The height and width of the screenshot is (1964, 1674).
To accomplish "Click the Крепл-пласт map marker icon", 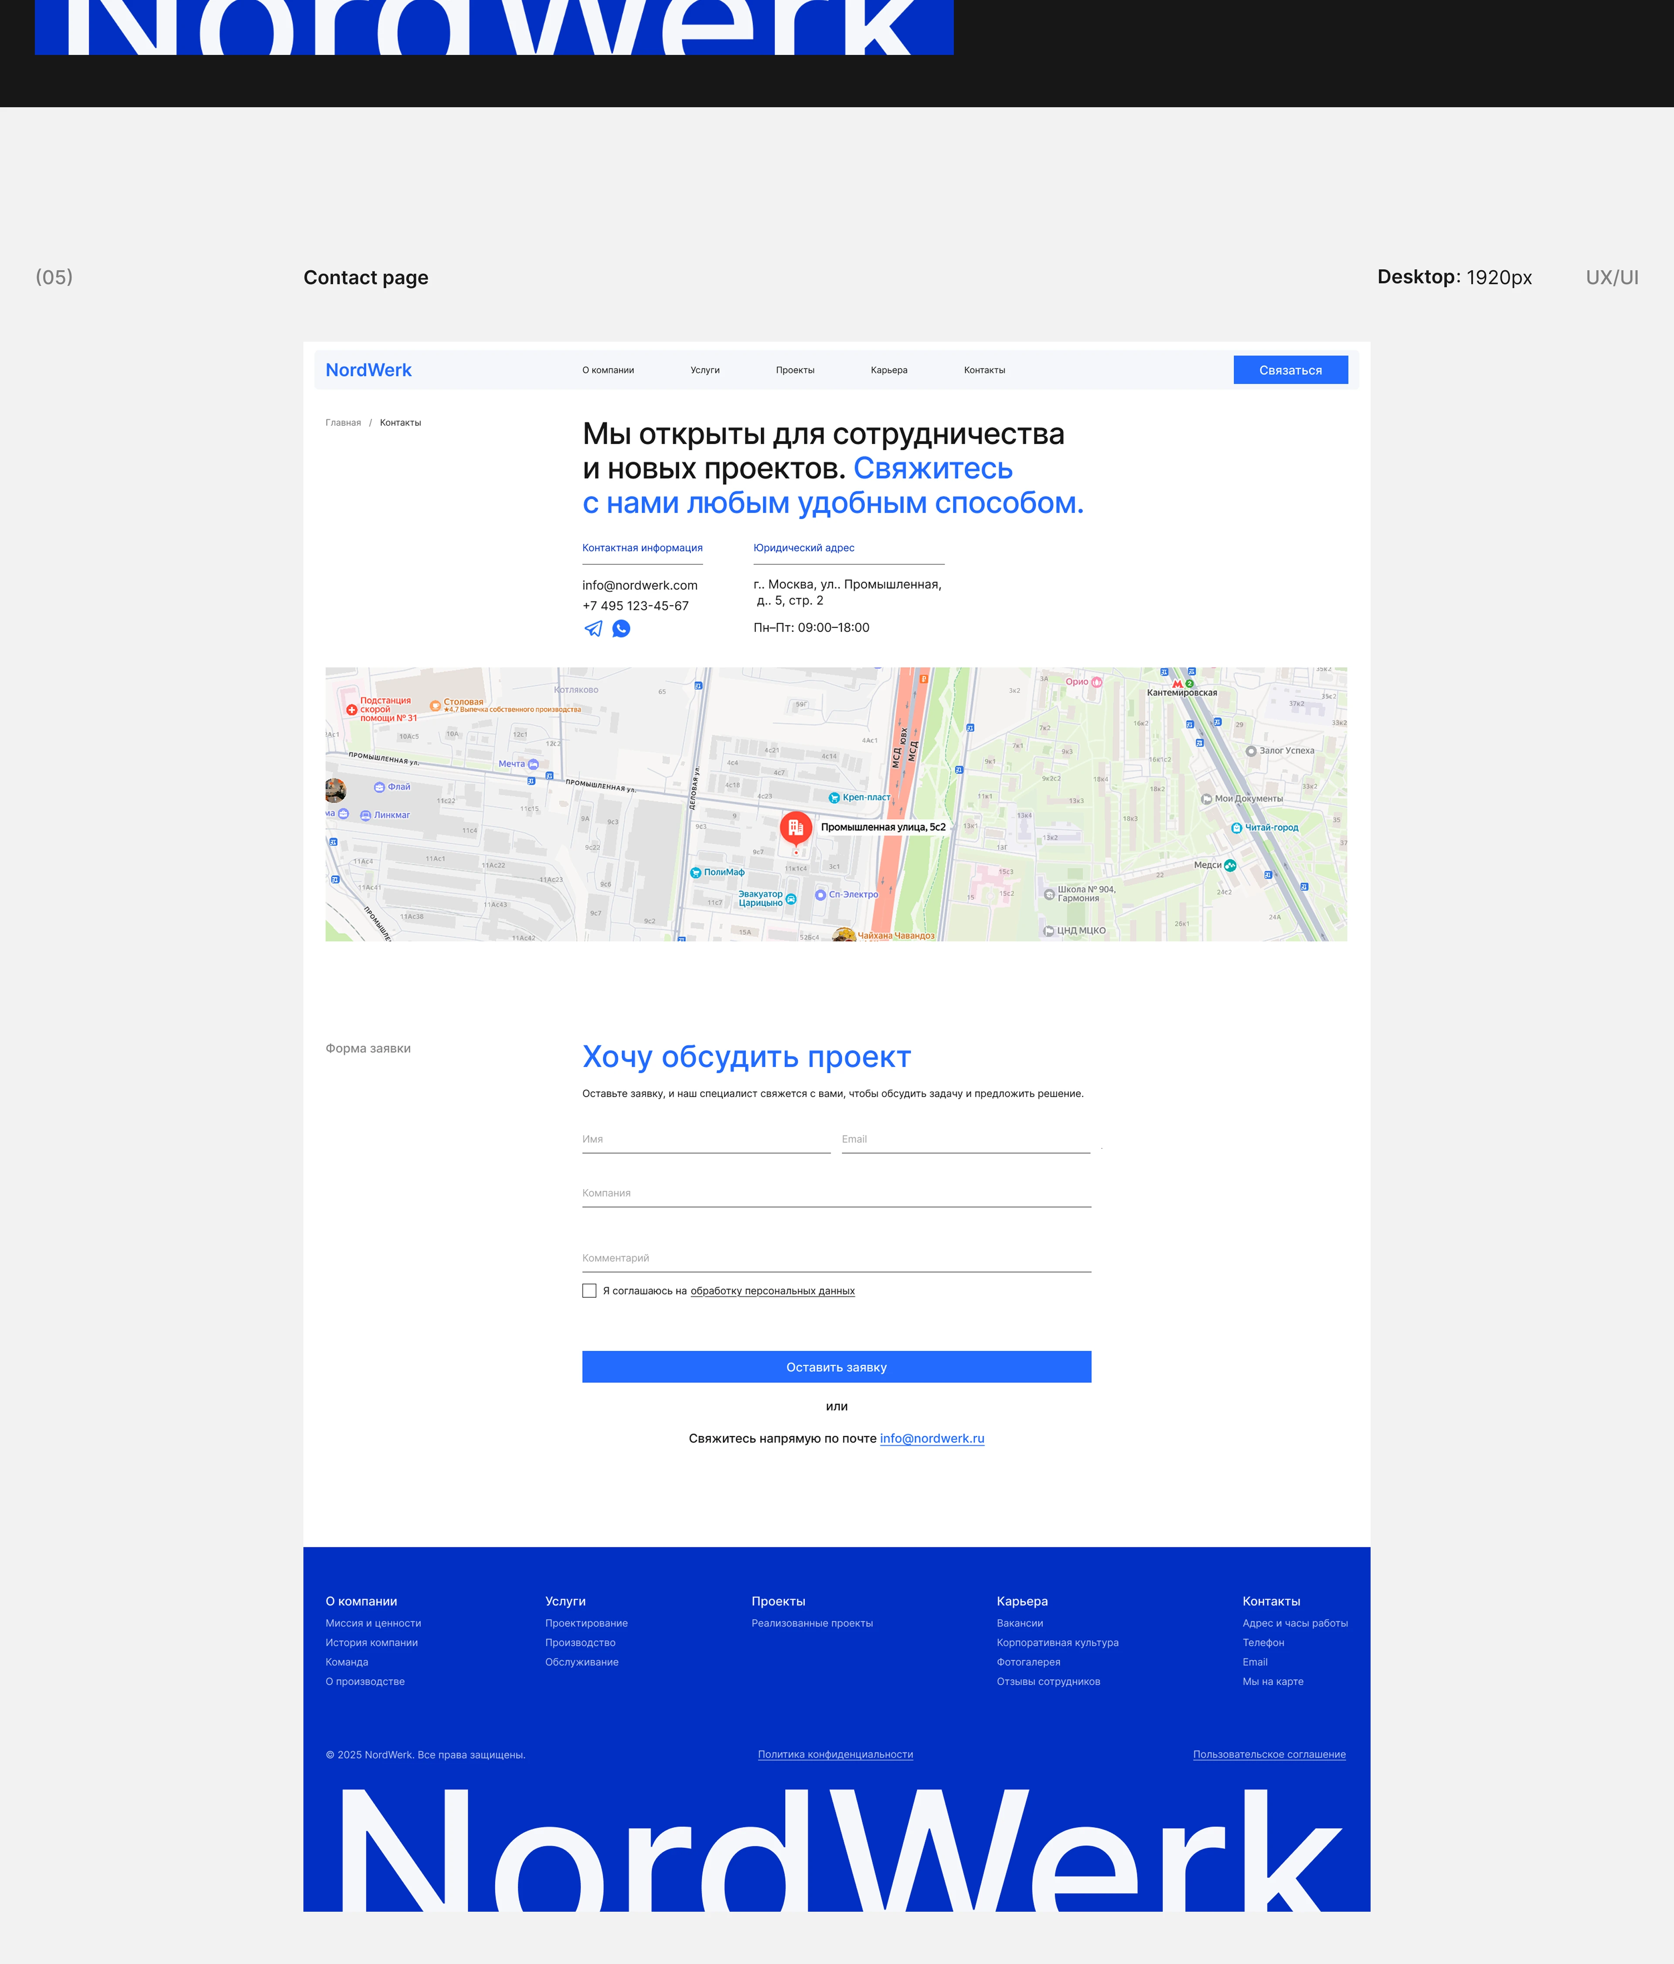I will 834,798.
